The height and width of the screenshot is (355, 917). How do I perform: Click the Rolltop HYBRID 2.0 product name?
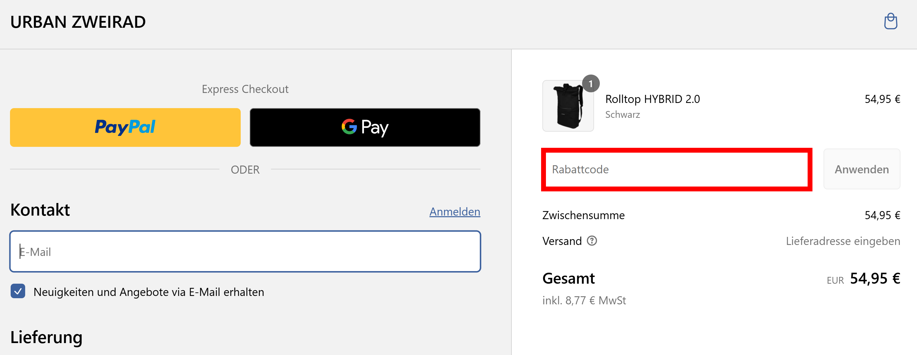(652, 99)
